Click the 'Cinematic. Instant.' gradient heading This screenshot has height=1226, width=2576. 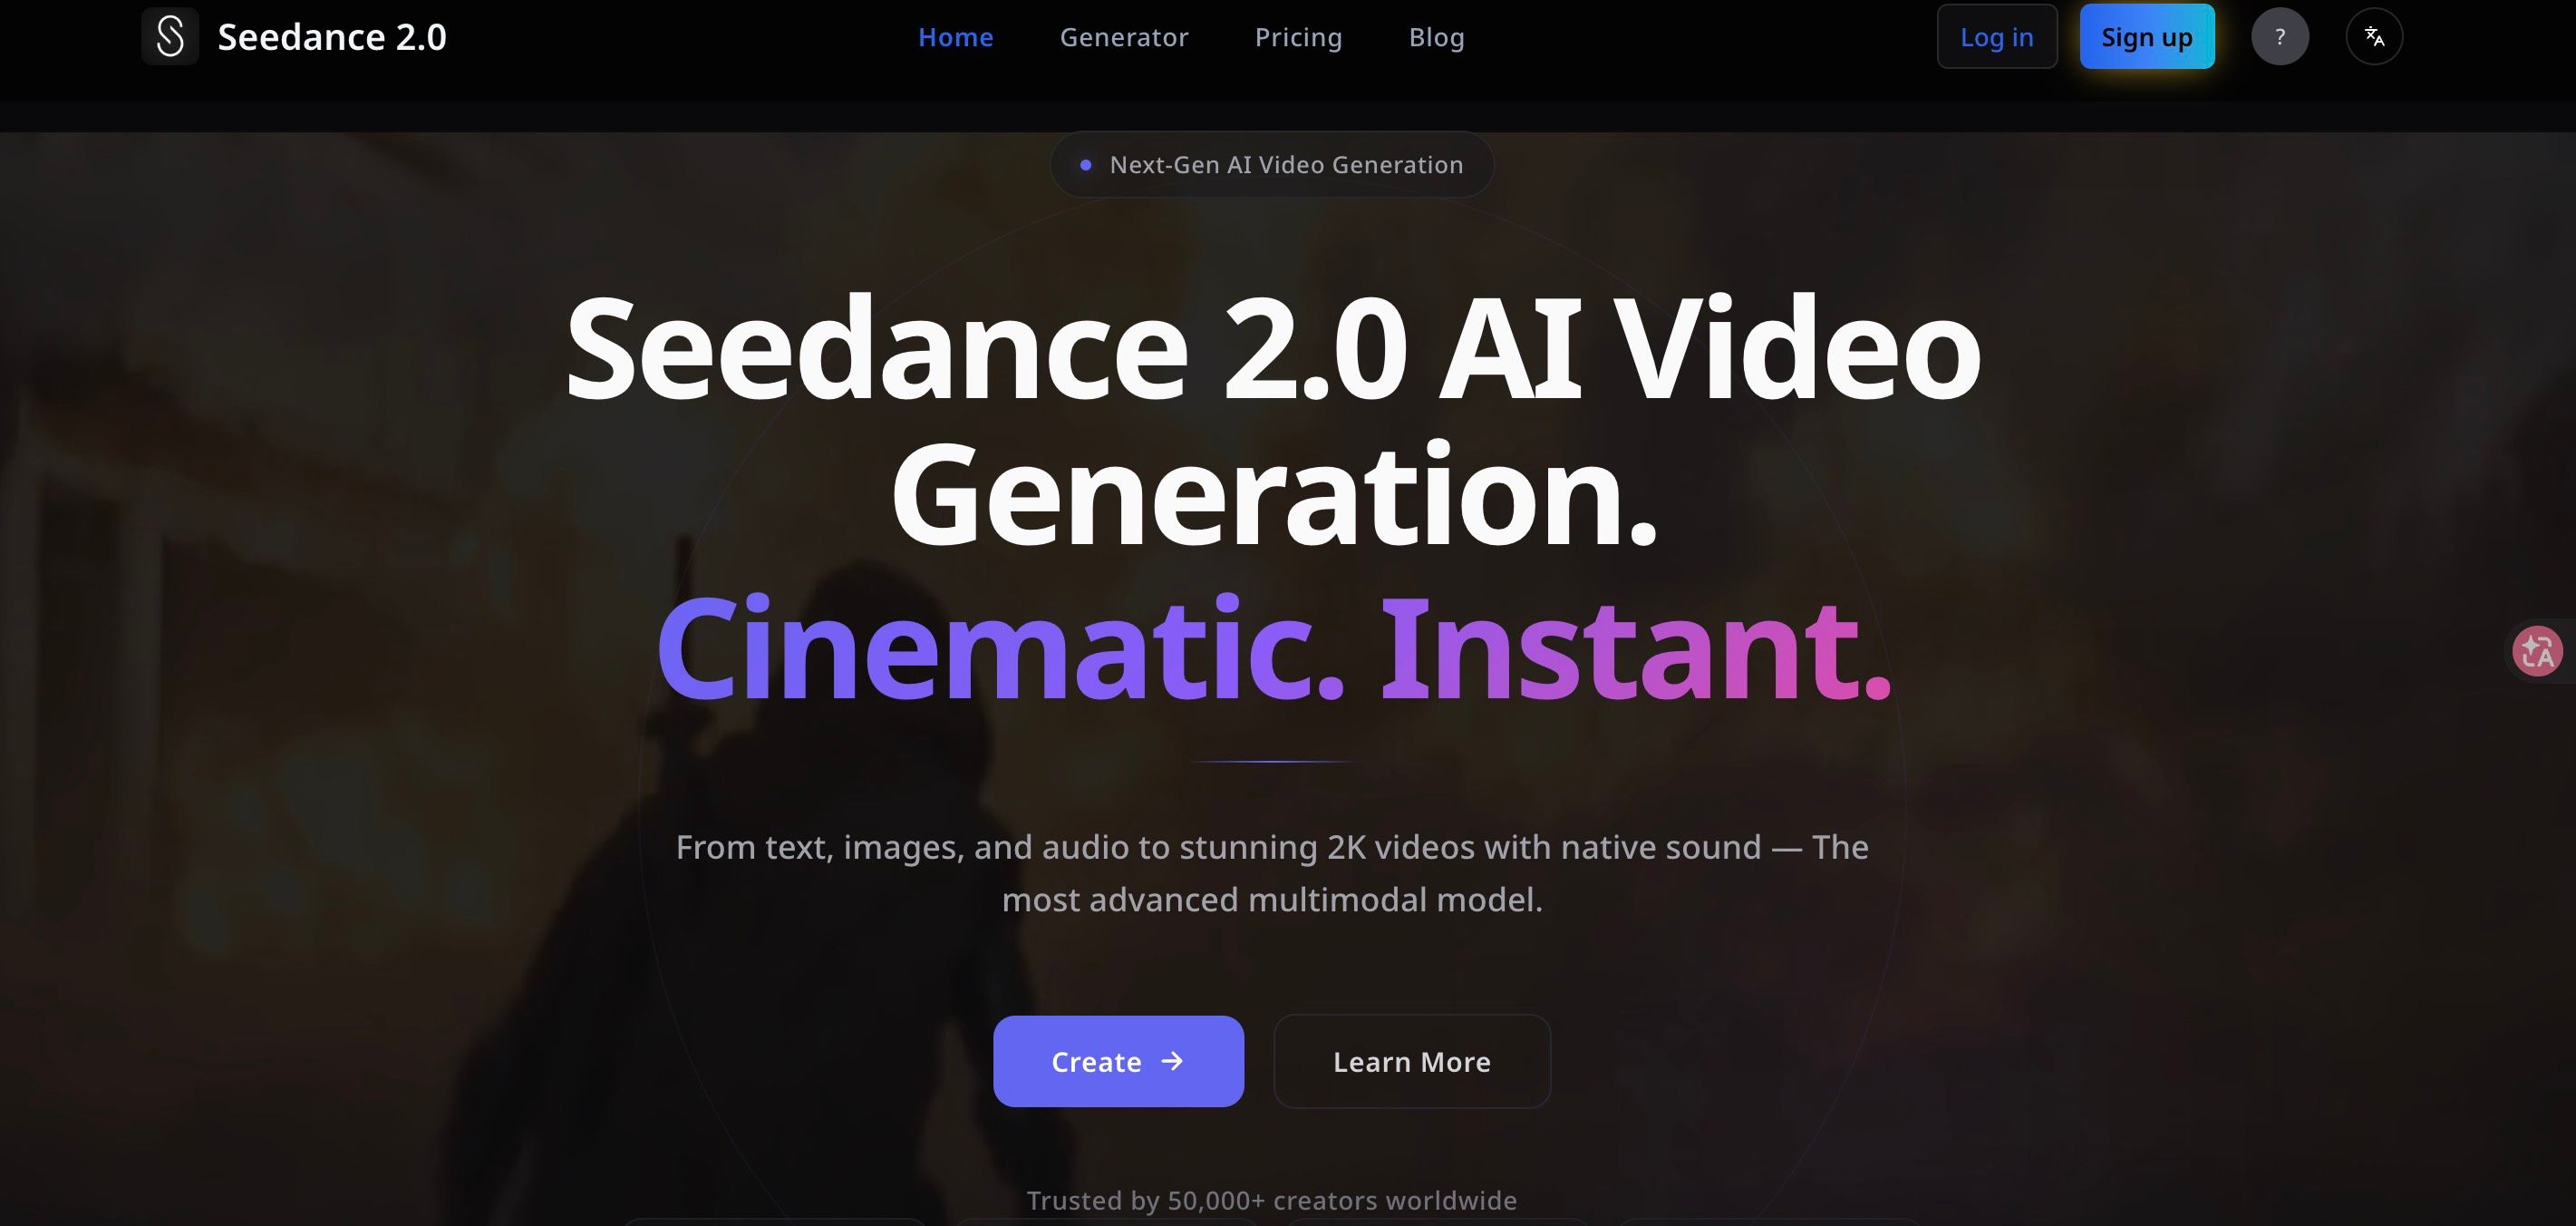1274,648
